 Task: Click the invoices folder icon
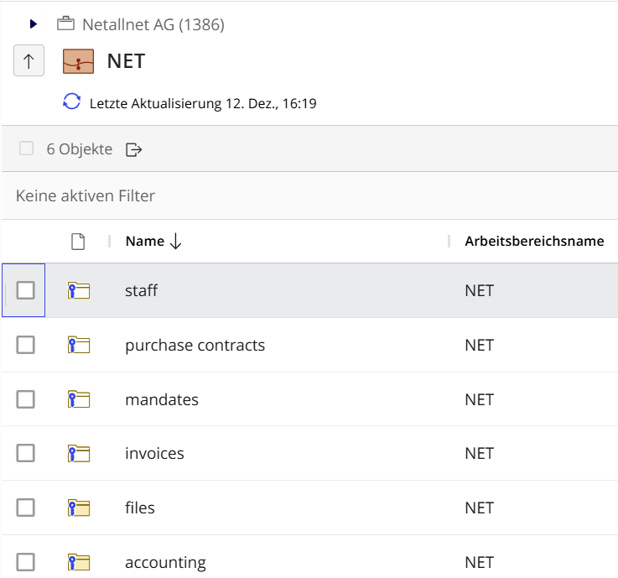pos(78,454)
